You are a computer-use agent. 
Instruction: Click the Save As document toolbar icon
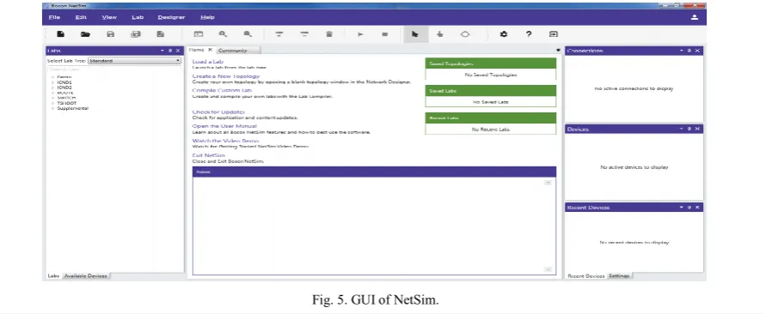click(160, 34)
